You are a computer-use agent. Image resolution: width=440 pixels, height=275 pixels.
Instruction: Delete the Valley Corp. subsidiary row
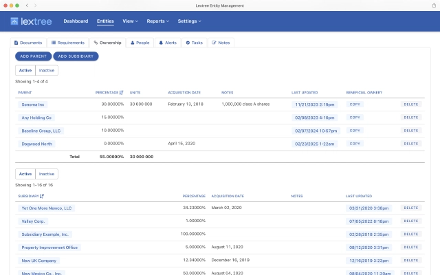click(x=411, y=221)
